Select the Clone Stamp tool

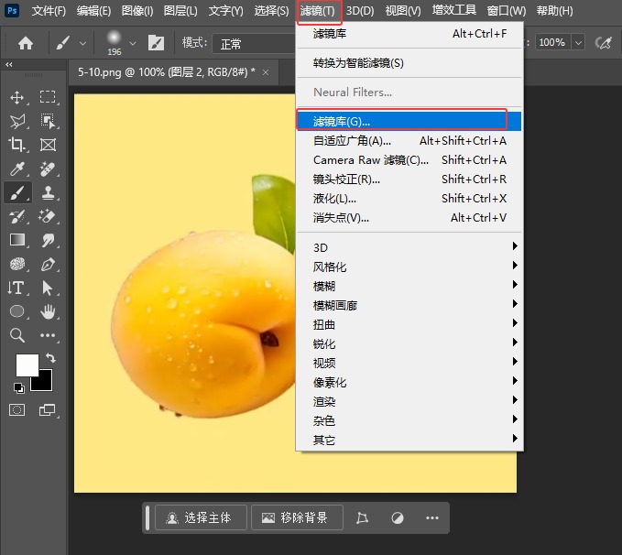[48, 193]
